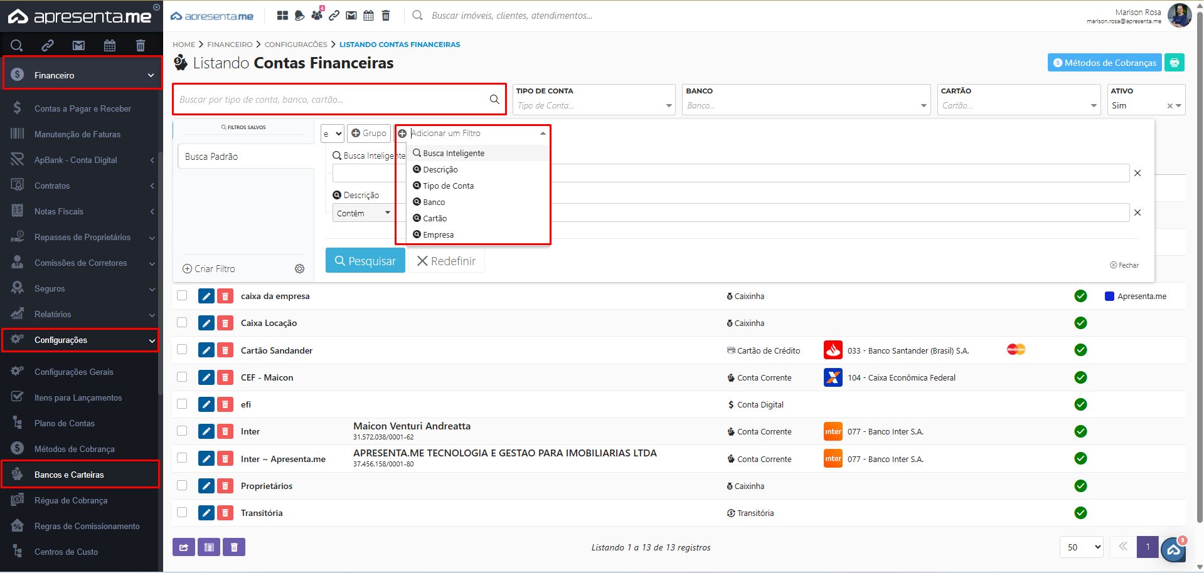The image size is (1204, 573).
Task: Click the calendar icon in the top toolbar
Action: (368, 16)
